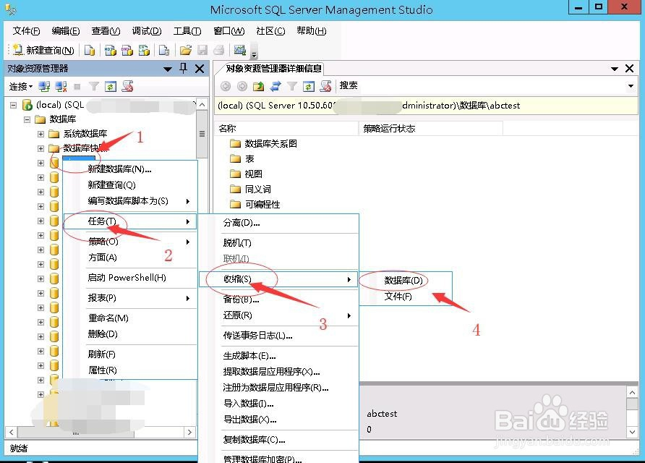Click the red-X scroll icon in Object Explorer toolbar
This screenshot has width=645, height=463.
click(x=127, y=86)
